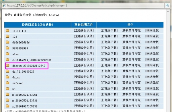Click the folder icon beside dz_72_20100529
Screen dimensions: 172x112
(7, 71)
